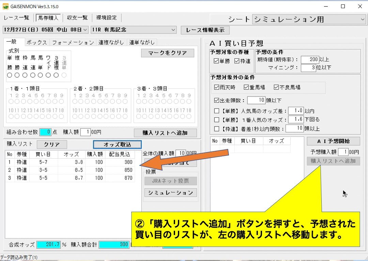Open the 11R 有馬記念 race dropdown
Screen dimensions: 368x261
pyautogui.click(x=133, y=30)
